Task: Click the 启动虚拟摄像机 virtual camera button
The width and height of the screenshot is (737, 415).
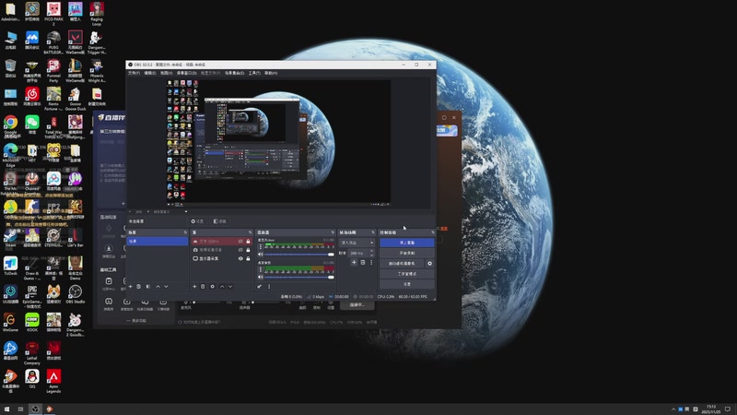Action: 402,264
